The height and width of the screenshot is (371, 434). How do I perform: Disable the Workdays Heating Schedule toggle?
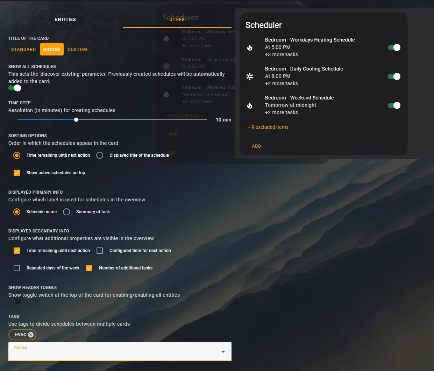394,47
